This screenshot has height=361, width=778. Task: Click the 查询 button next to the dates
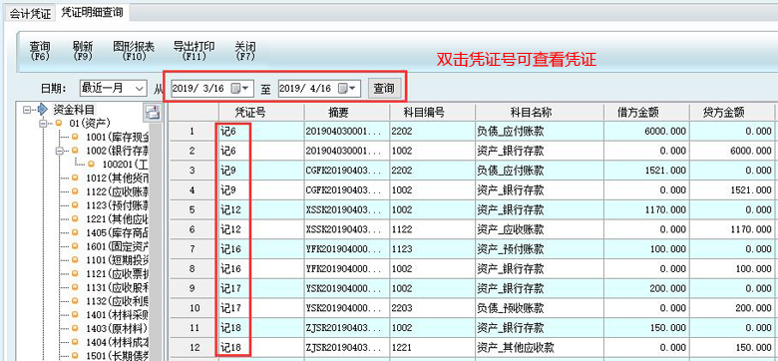point(384,89)
